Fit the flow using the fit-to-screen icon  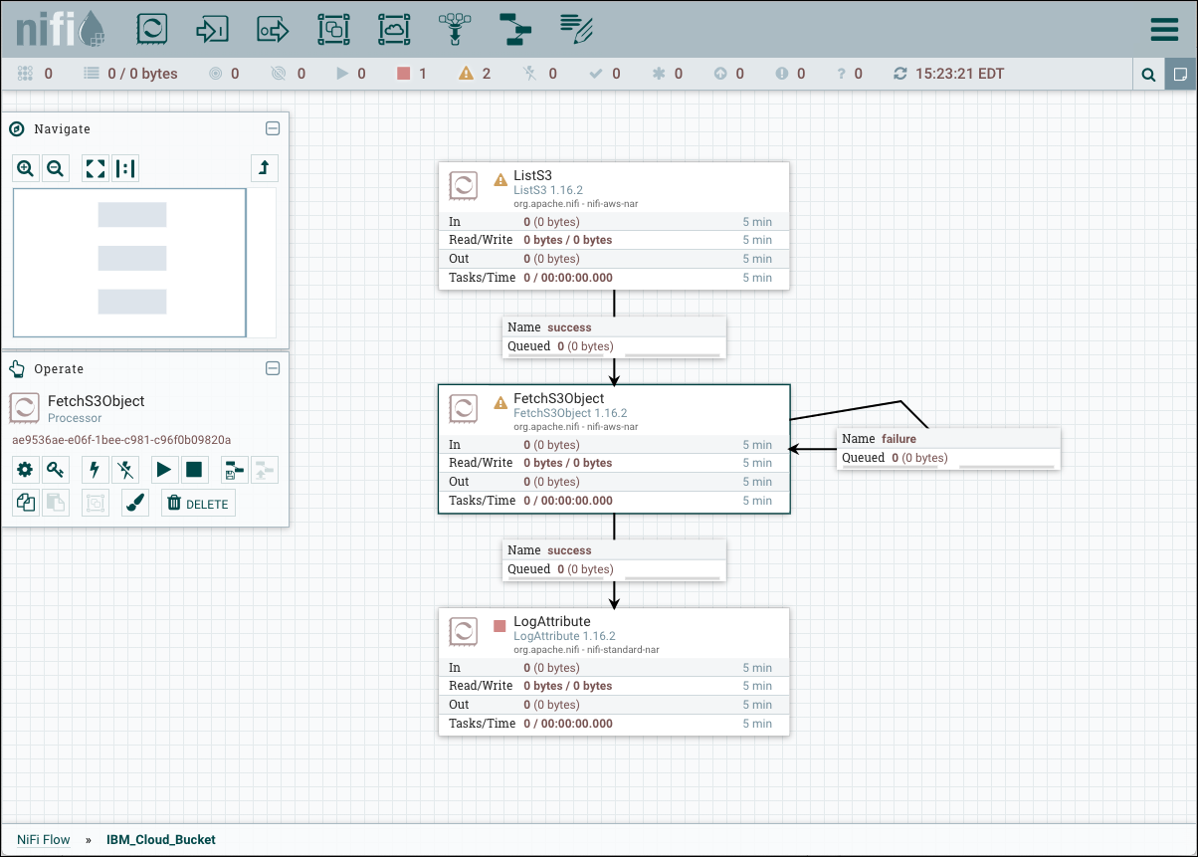(95, 167)
